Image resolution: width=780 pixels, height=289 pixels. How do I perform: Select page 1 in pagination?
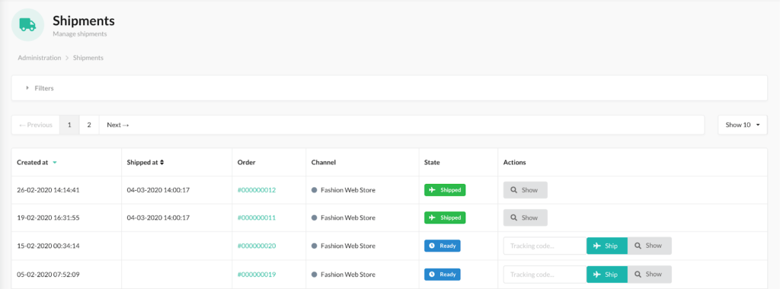pos(69,125)
